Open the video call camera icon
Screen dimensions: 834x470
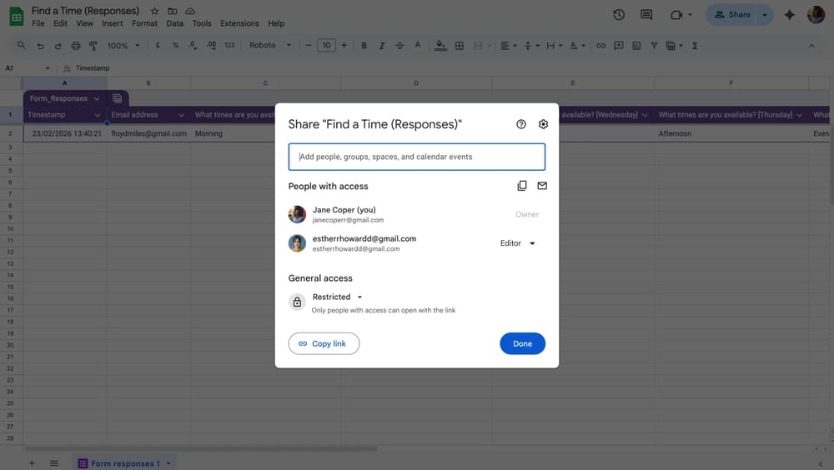point(676,15)
